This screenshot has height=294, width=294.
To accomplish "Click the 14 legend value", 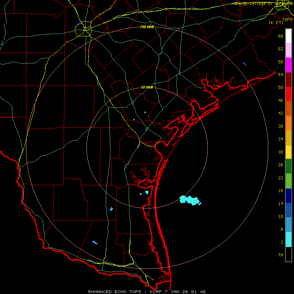I will (x=281, y=204).
